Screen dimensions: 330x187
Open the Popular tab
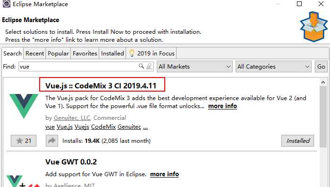pyautogui.click(x=58, y=54)
